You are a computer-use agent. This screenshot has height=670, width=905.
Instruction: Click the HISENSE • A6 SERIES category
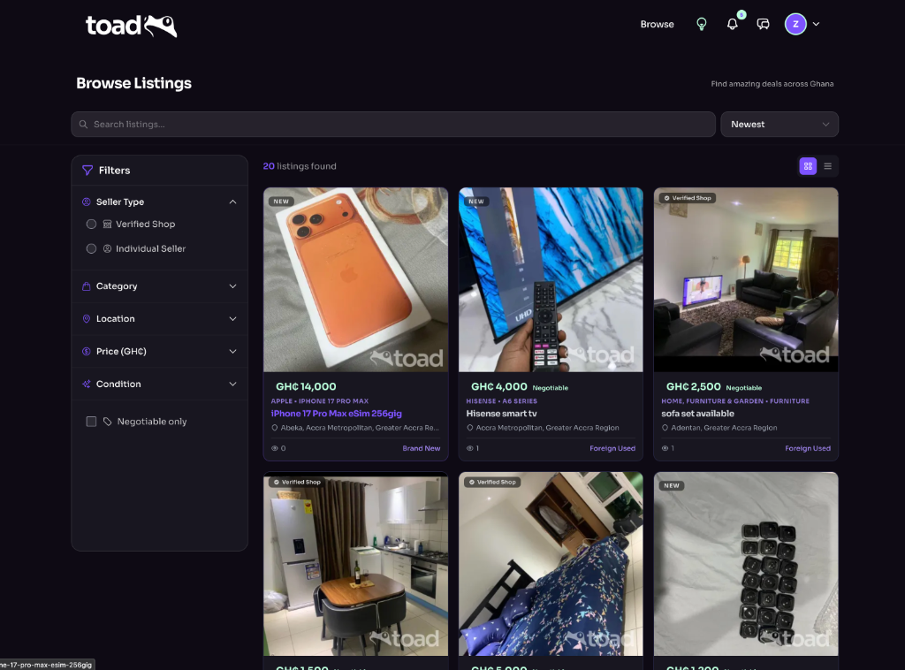pos(502,401)
